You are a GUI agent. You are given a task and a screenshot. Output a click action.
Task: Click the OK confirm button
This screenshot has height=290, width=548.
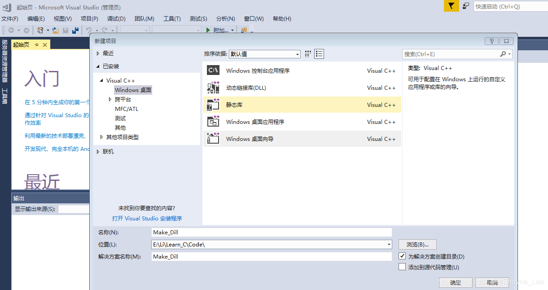click(456, 282)
